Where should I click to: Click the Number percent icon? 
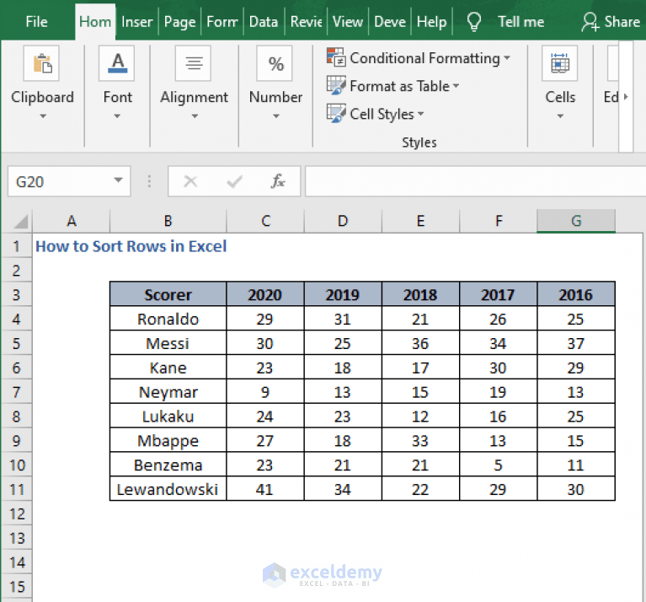(275, 63)
